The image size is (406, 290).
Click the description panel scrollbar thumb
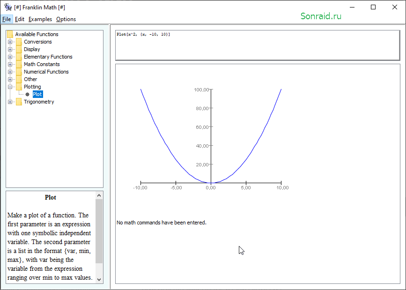[99, 231]
